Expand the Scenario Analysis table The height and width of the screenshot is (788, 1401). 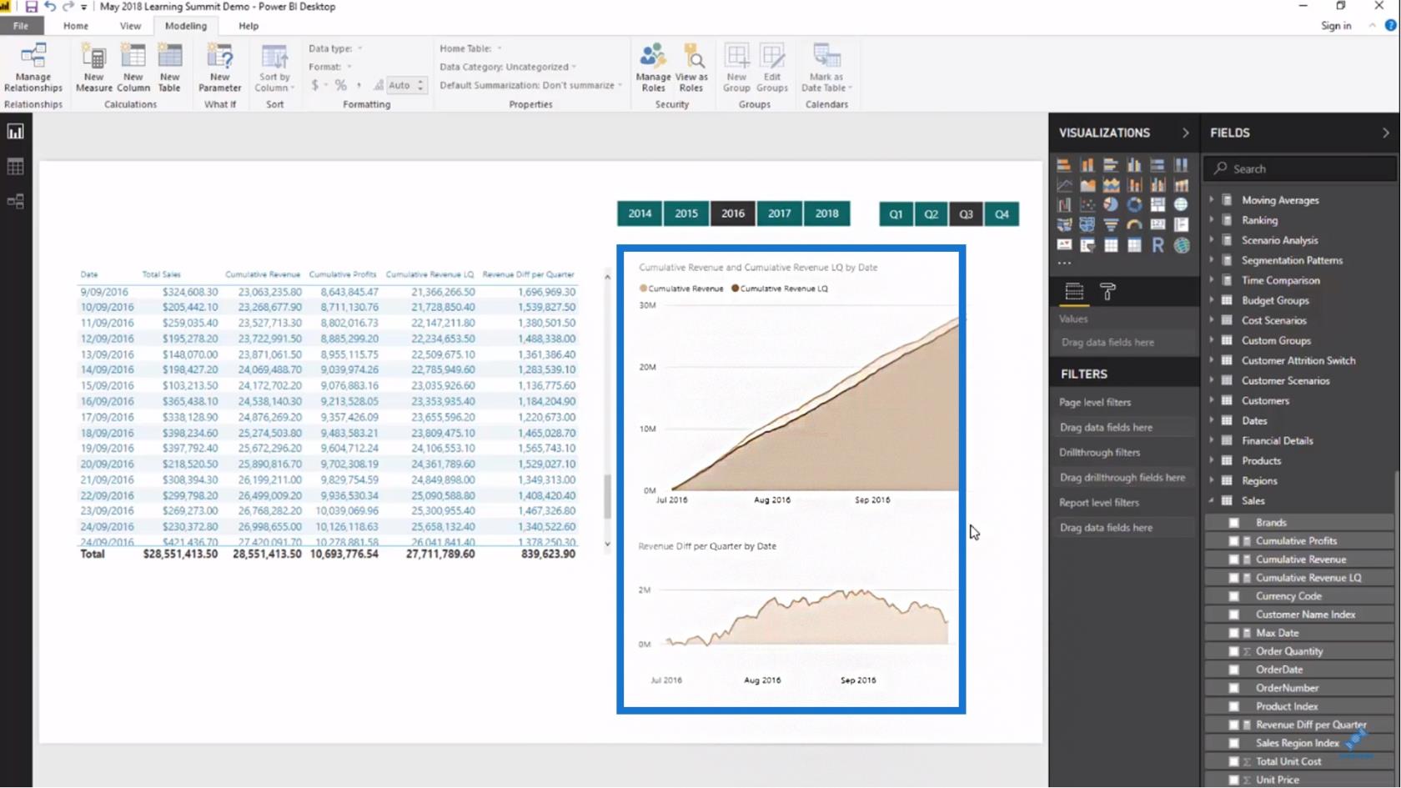1212,240
